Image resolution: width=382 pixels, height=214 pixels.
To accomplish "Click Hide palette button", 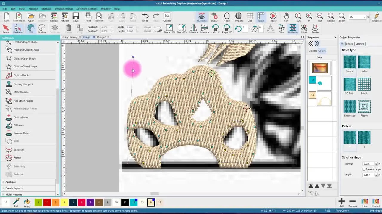I will pos(365,203).
